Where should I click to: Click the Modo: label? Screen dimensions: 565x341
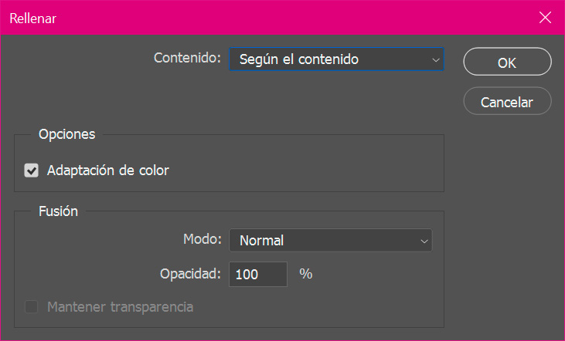click(x=203, y=239)
